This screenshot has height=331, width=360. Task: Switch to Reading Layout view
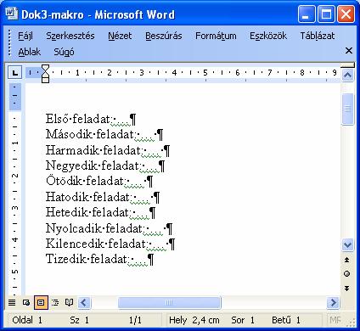69,303
